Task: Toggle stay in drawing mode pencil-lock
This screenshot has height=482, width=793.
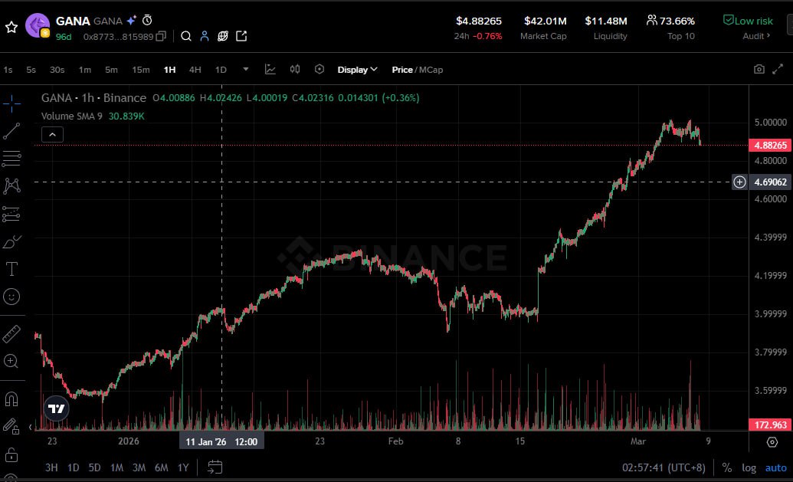Action: (x=11, y=427)
